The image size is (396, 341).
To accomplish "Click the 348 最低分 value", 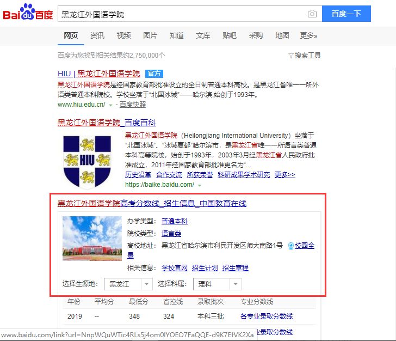I will click(x=134, y=316).
